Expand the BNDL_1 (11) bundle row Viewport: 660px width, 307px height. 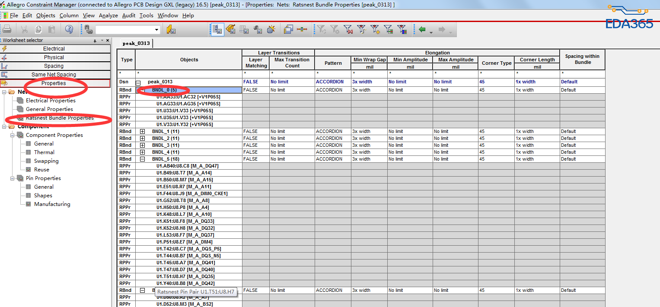(142, 131)
